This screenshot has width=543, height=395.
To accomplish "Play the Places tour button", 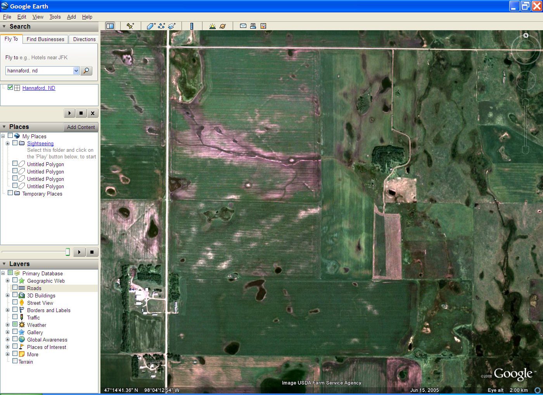I will click(x=79, y=252).
